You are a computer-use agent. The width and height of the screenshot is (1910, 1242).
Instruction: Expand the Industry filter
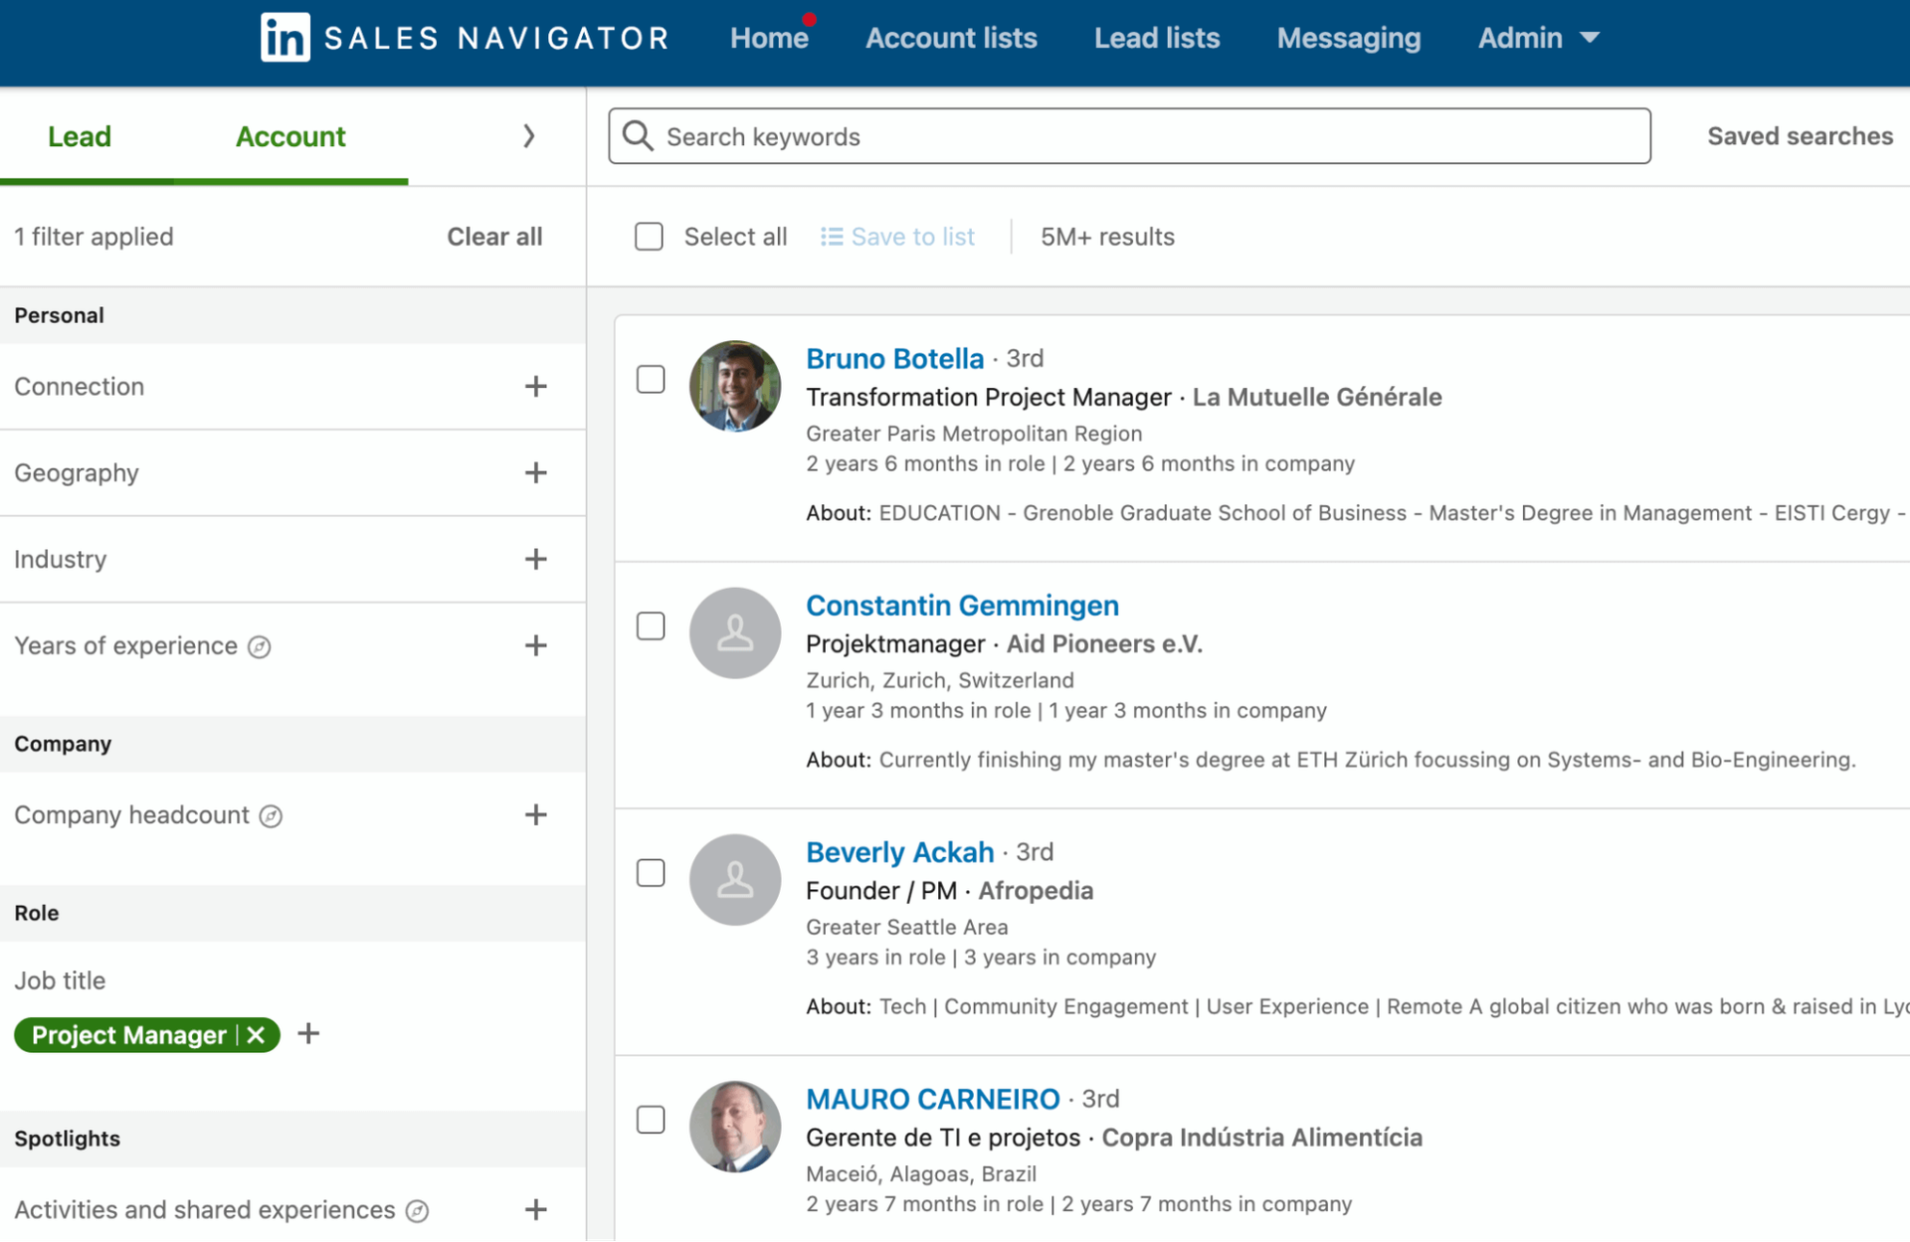coord(535,560)
